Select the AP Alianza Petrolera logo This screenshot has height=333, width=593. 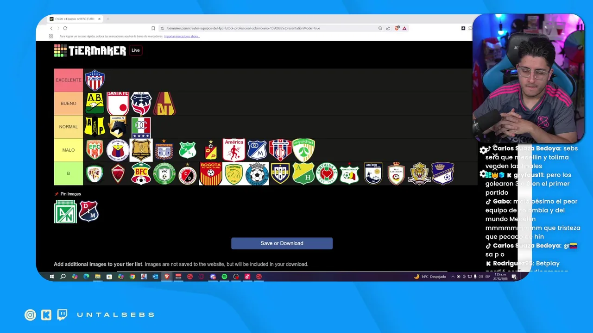95,126
